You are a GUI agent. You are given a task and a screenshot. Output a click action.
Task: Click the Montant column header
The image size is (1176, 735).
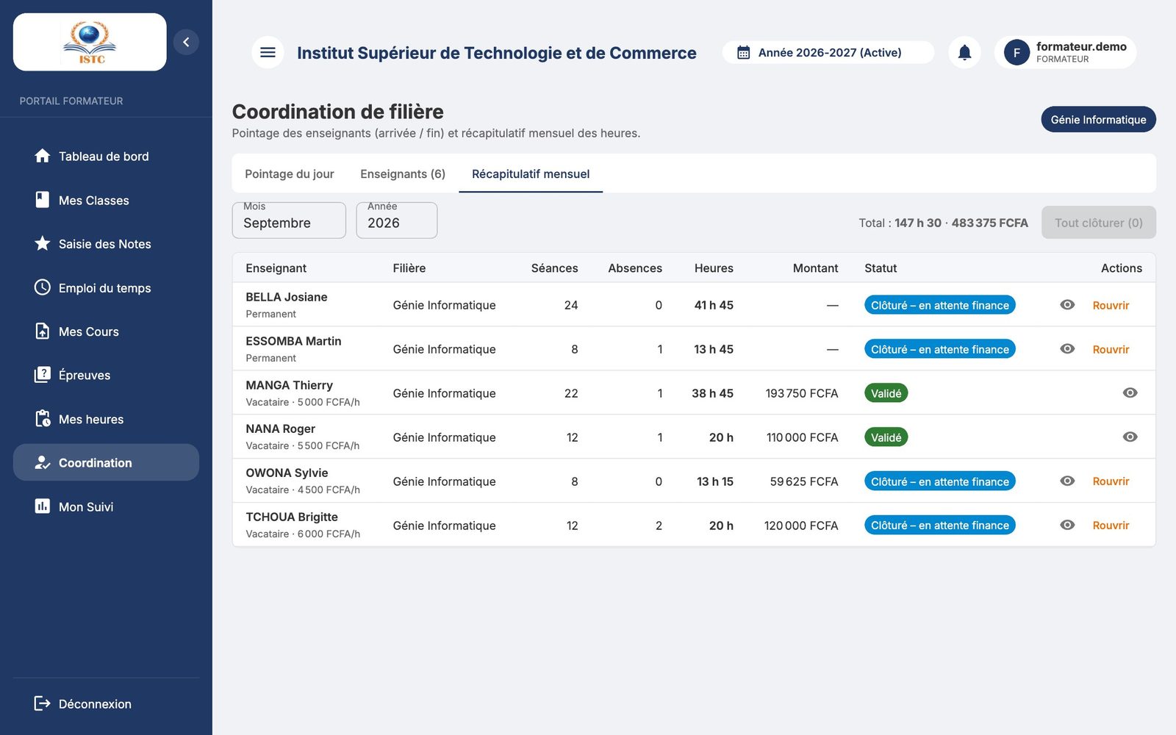tap(815, 268)
